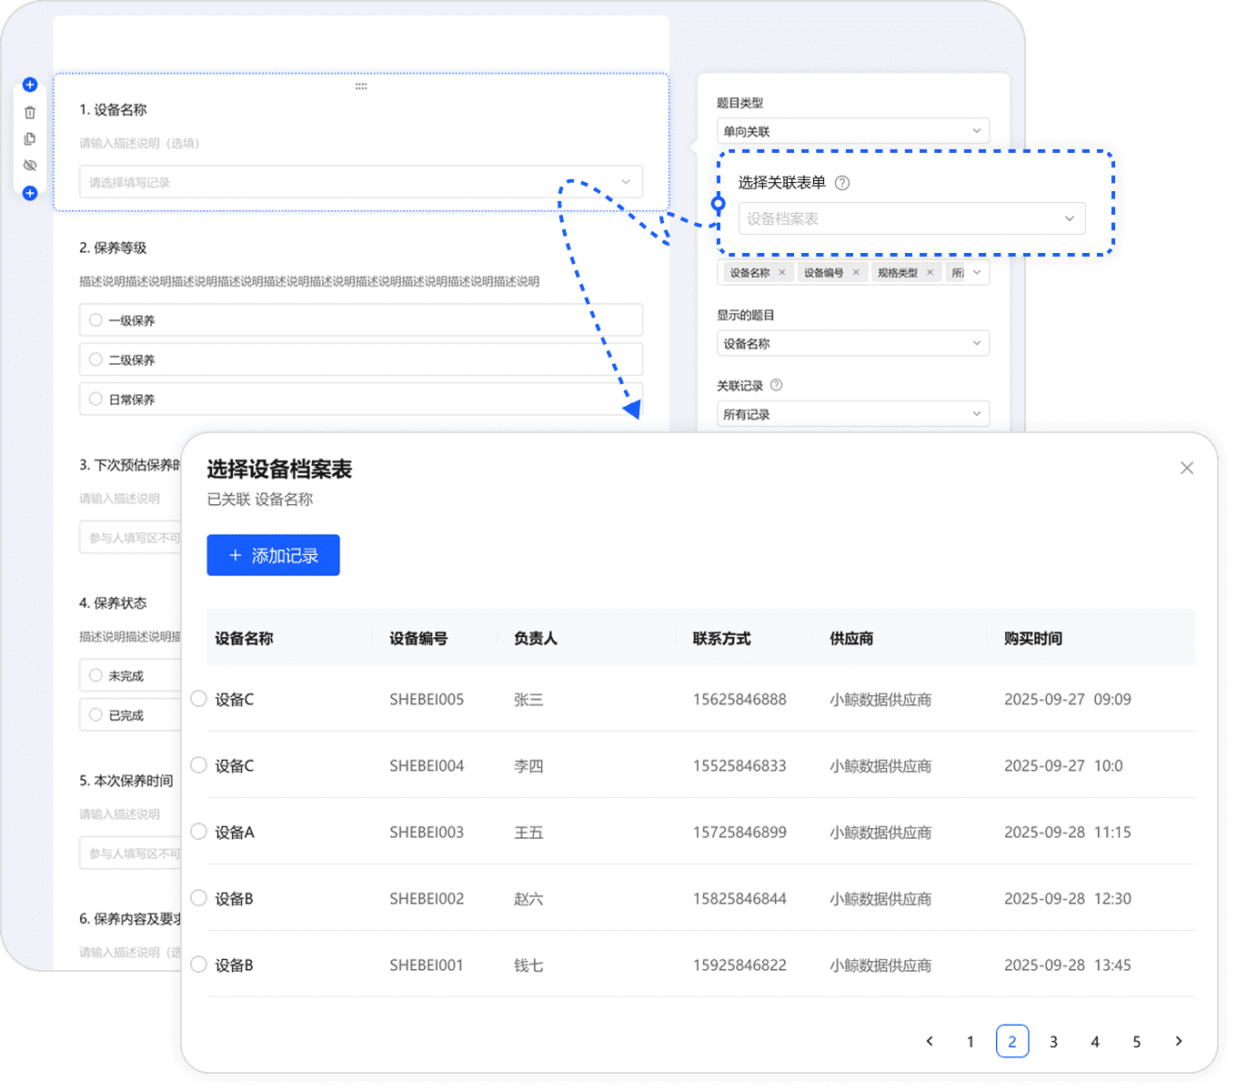Click the trash delete icon beside question 1

(x=30, y=113)
